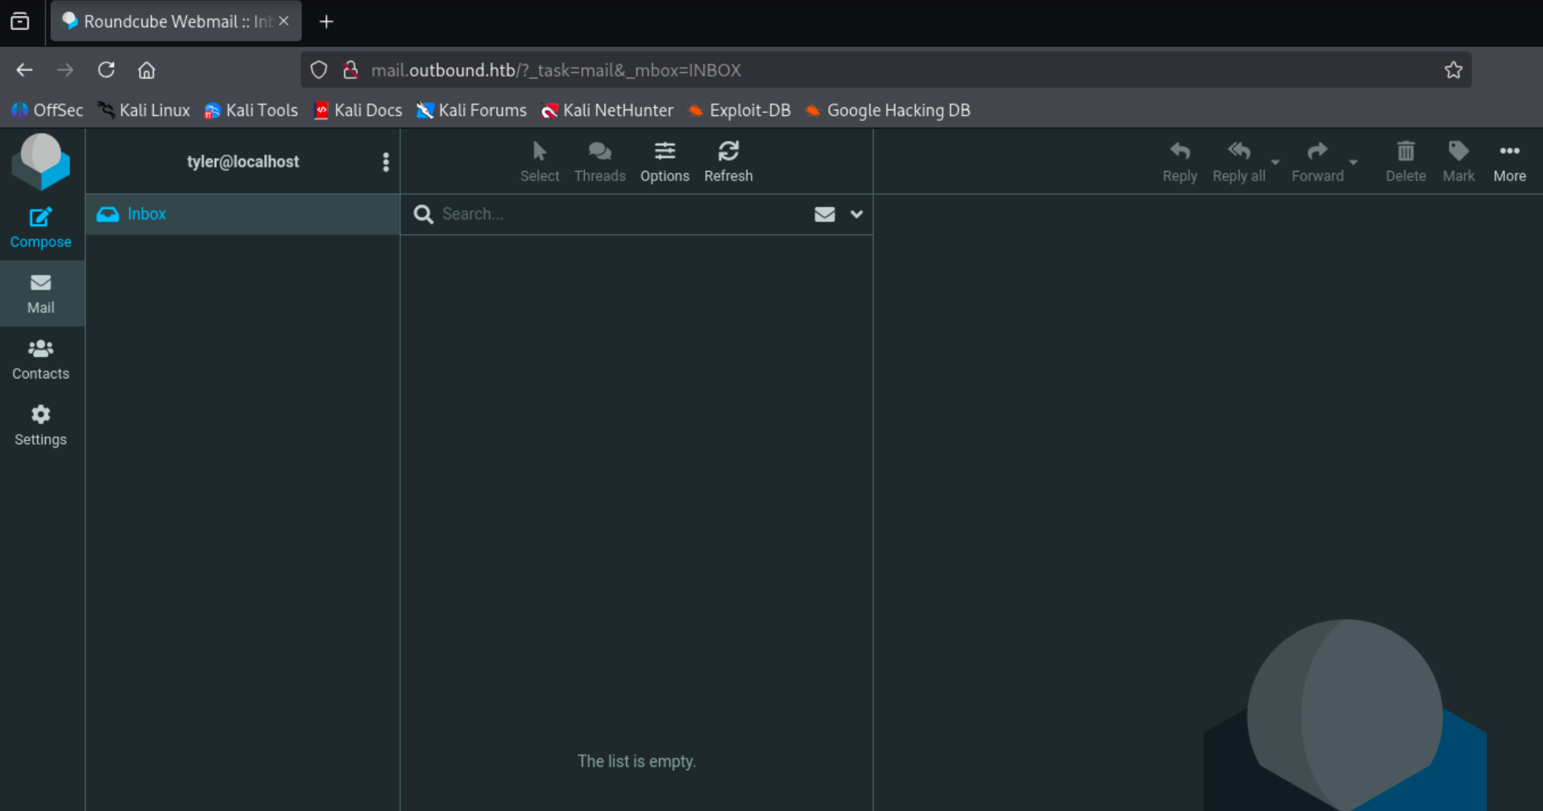Screen dimensions: 1543x811
Task: Select the Mail sidebar icon
Action: pos(41,292)
